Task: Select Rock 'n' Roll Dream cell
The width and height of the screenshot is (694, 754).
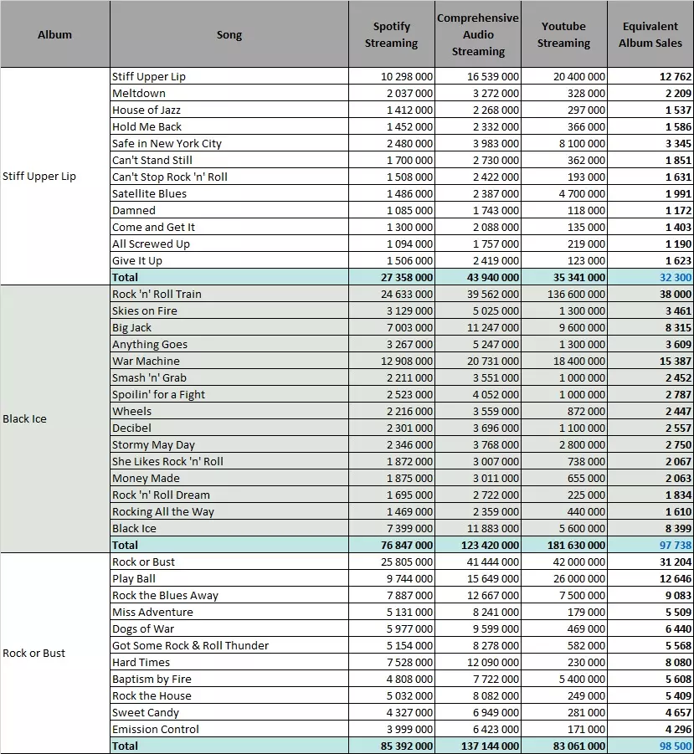Action: pyautogui.click(x=229, y=495)
